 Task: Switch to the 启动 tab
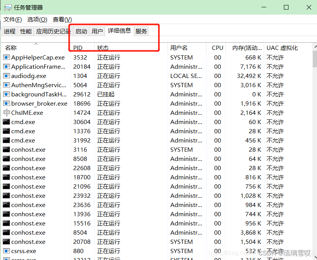pyautogui.click(x=81, y=31)
